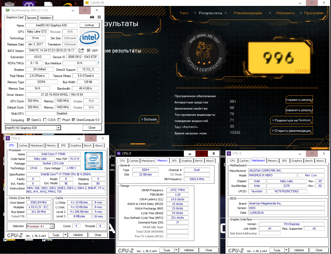Click Validate in CPU-Z Mainboard window

(x=299, y=250)
